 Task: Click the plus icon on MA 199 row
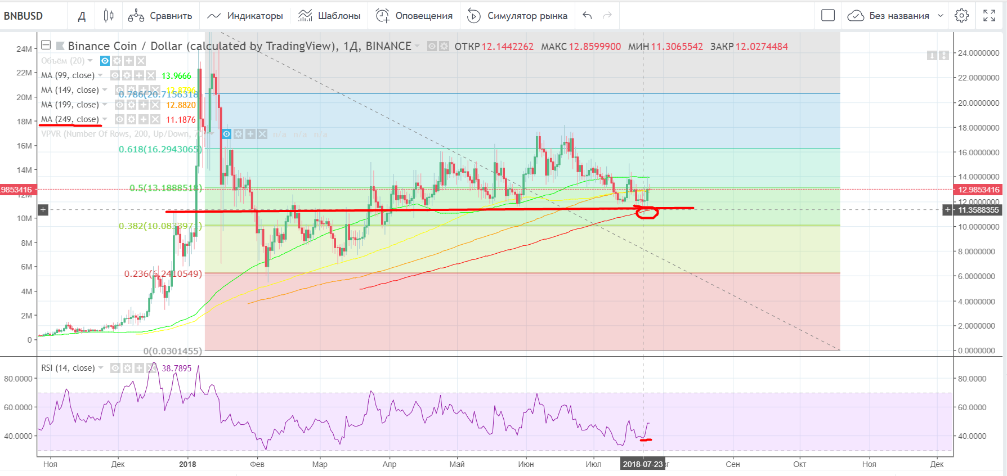(x=144, y=105)
